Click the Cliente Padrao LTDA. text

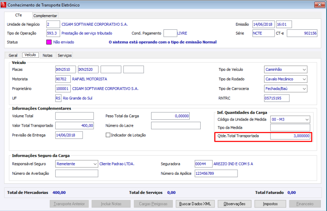(117, 164)
